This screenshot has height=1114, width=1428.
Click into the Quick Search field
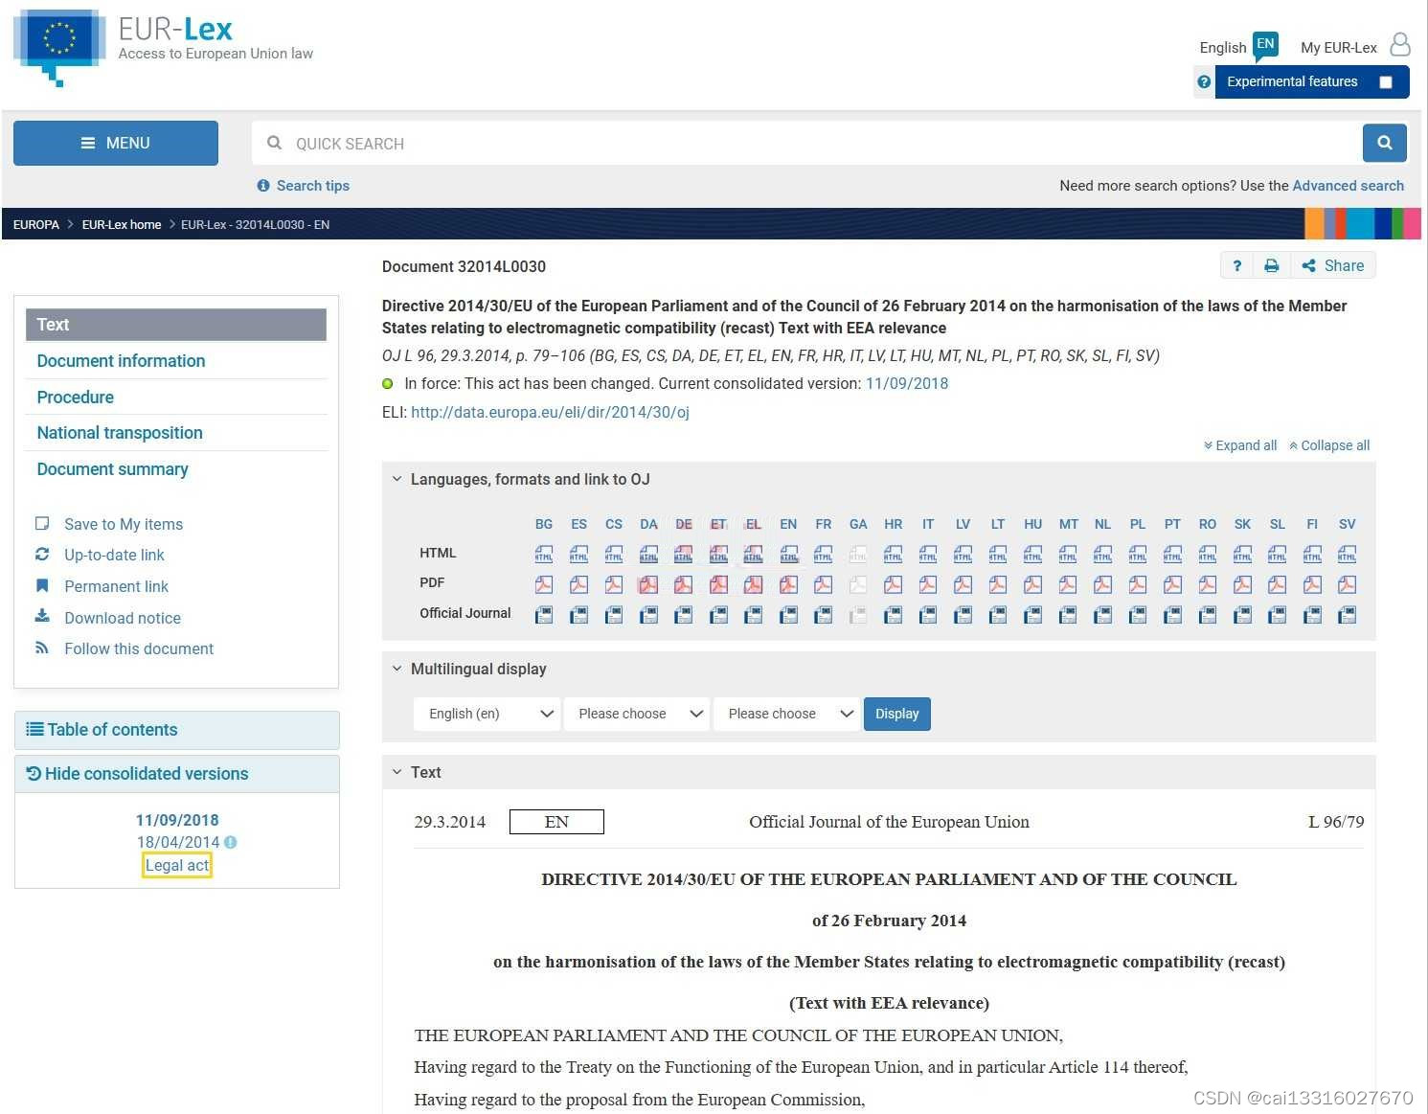point(806,144)
